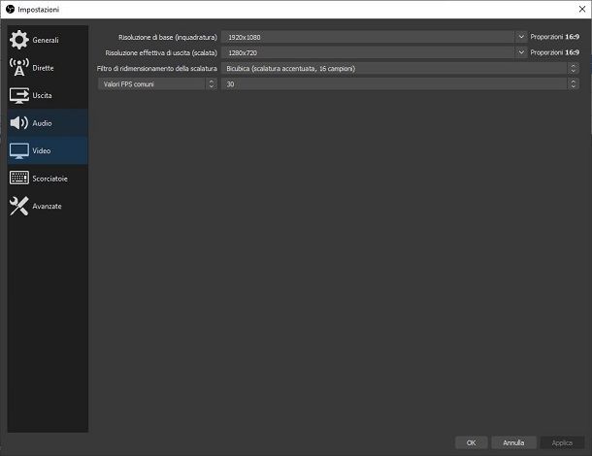592x456 pixels.
Task: Click the Dirette broadcast antenna icon
Action: (18, 67)
